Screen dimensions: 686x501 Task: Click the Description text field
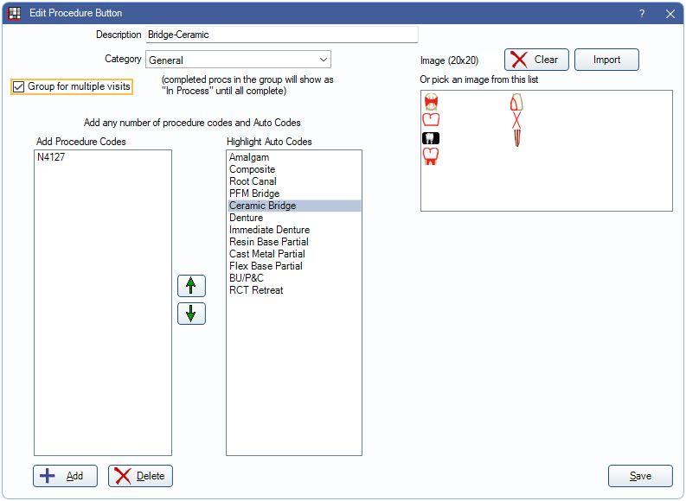click(x=281, y=35)
